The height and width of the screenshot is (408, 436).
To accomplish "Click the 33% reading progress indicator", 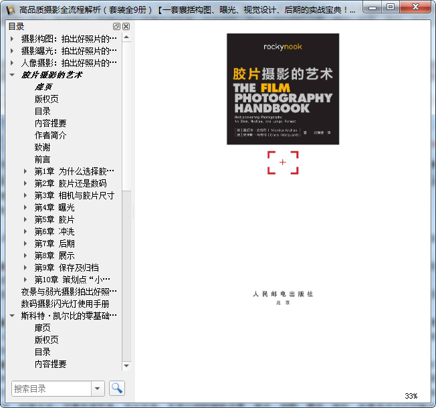I will coord(411,396).
